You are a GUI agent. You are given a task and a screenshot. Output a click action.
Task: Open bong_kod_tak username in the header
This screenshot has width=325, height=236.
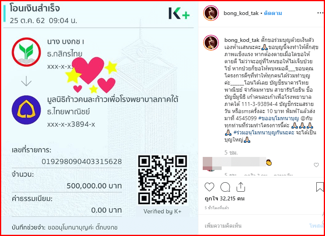[241, 13]
